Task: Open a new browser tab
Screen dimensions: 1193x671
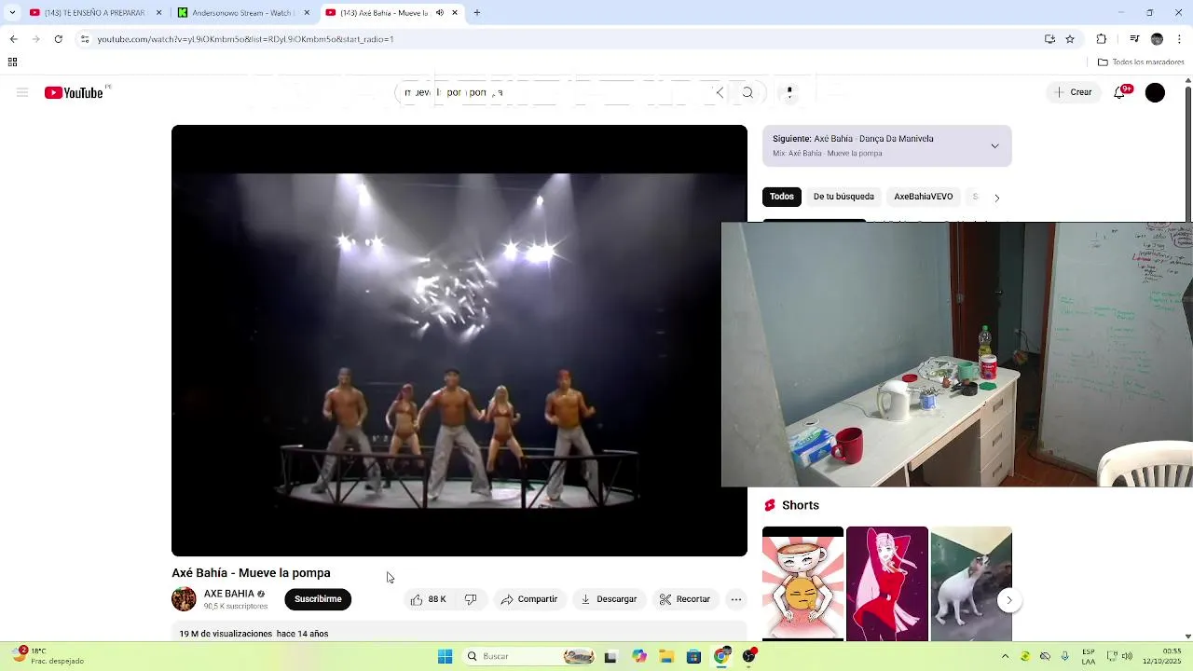Action: 477,13
